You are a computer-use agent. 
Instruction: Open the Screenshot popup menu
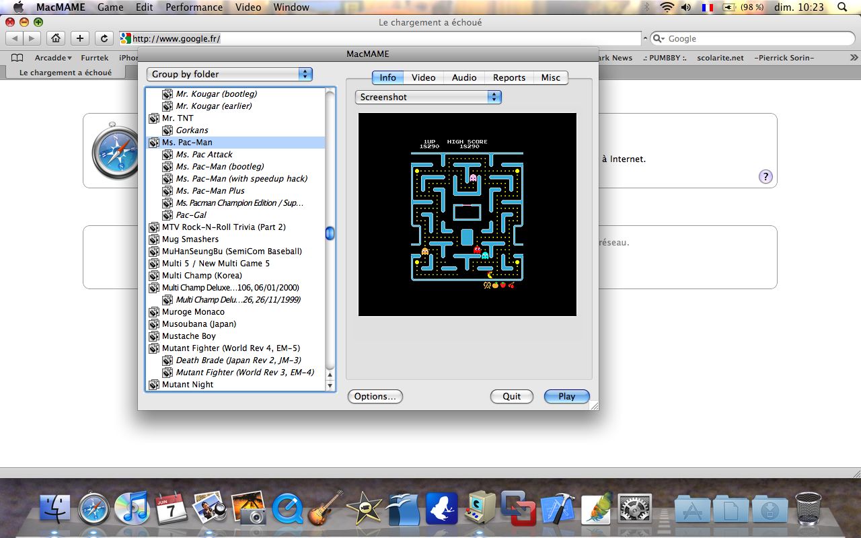pyautogui.click(x=428, y=97)
